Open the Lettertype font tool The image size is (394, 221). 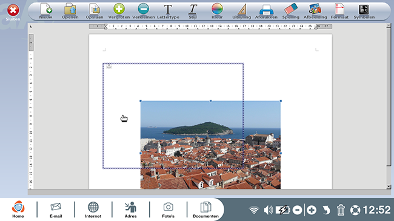[x=168, y=11]
